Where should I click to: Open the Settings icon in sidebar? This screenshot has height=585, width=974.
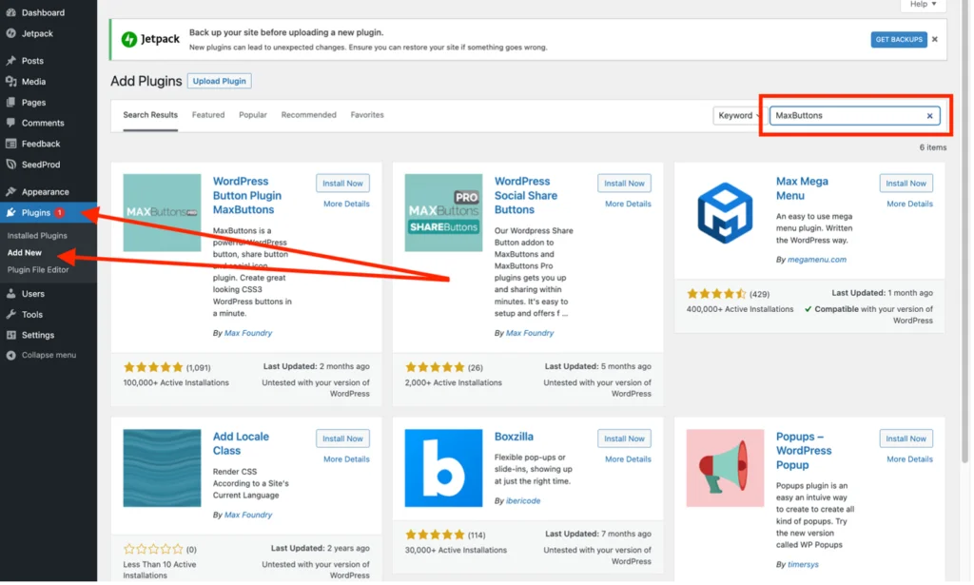[11, 336]
